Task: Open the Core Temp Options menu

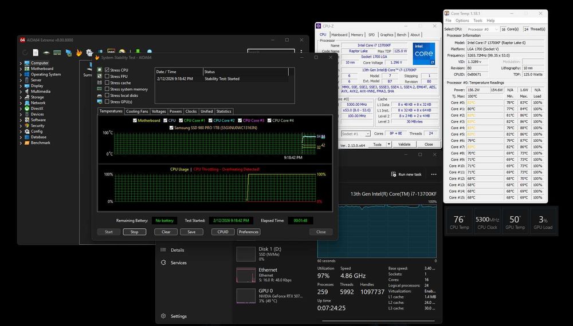Action: coord(462,21)
